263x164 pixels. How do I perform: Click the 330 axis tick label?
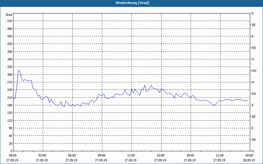tap(10, 67)
